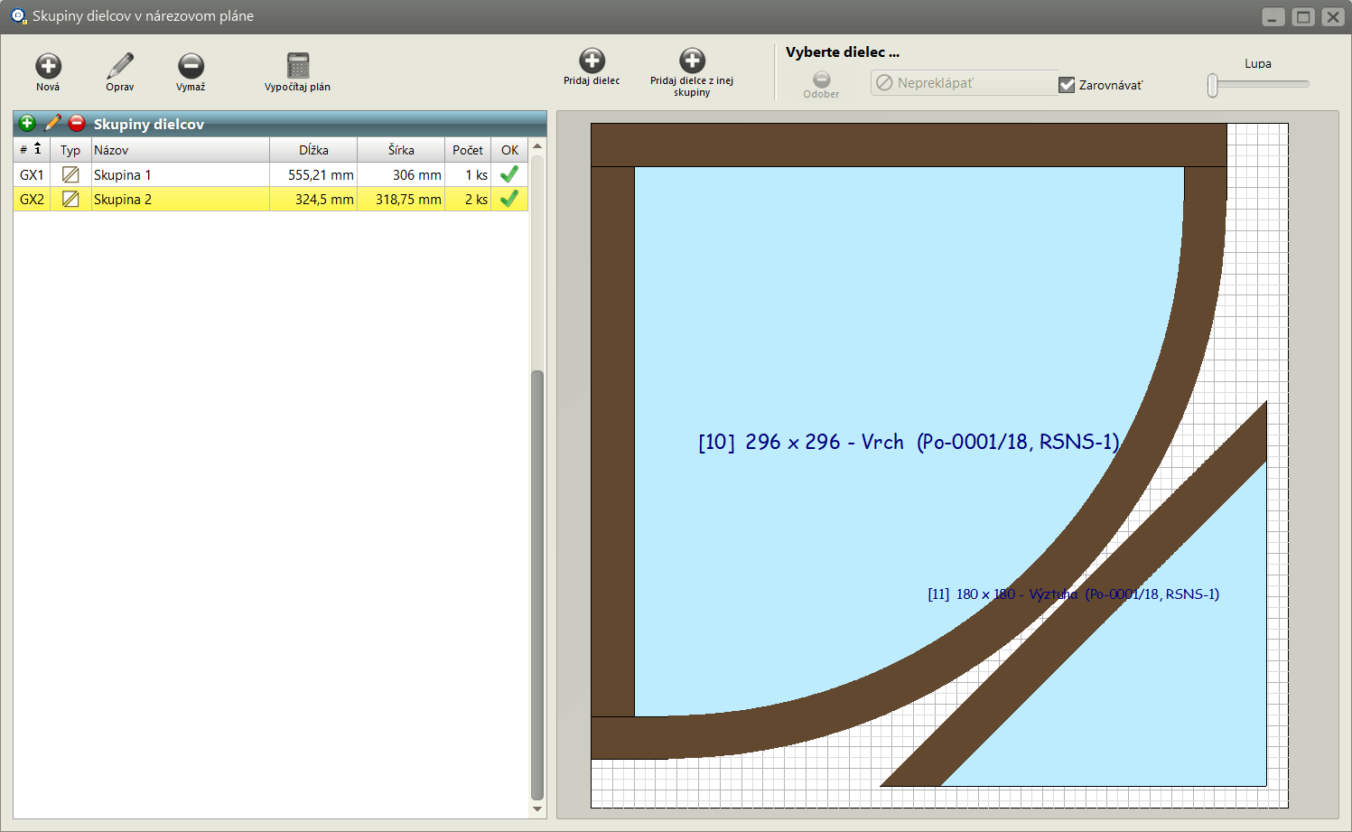Sort list by the # column header

[x=31, y=150]
